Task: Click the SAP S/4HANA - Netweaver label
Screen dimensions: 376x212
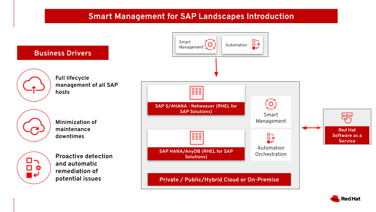Action: pyautogui.click(x=196, y=109)
